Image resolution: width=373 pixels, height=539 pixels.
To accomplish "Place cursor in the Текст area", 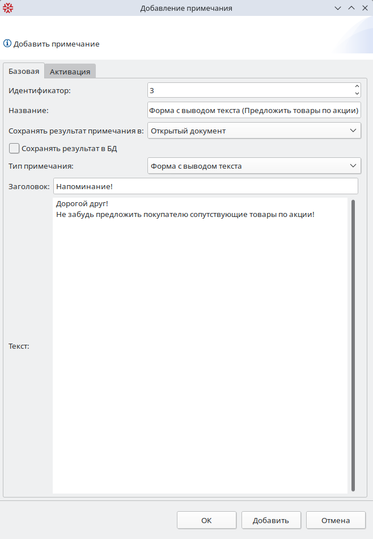I will (200, 352).
